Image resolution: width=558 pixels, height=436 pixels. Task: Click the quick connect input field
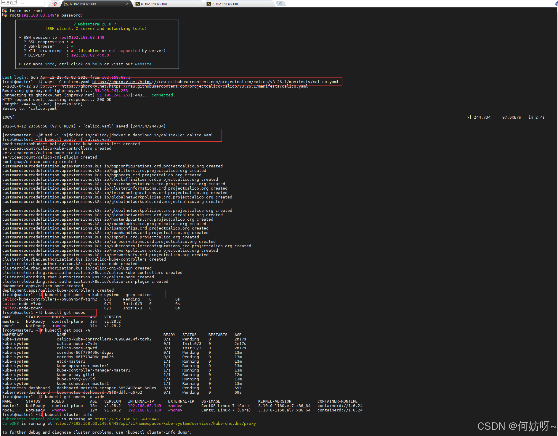pos(22,3)
